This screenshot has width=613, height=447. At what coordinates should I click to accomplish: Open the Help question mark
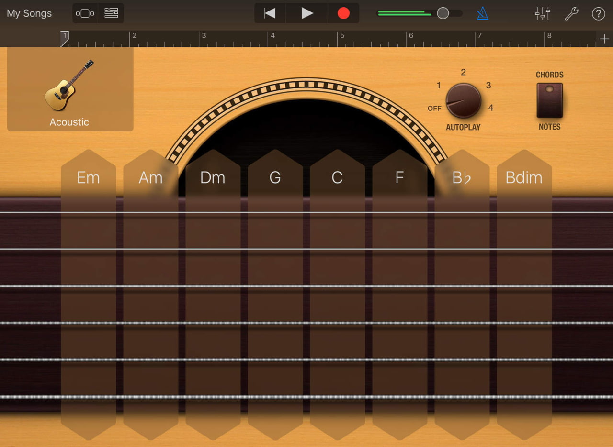click(x=599, y=13)
